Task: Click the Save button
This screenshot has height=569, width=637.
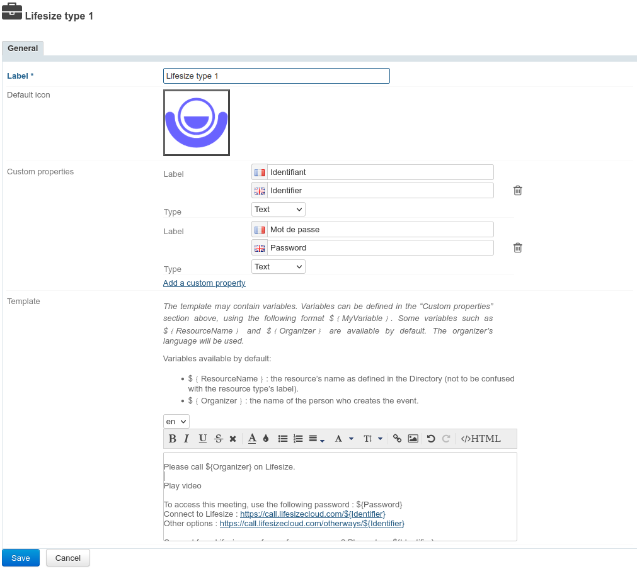Action: tap(21, 558)
